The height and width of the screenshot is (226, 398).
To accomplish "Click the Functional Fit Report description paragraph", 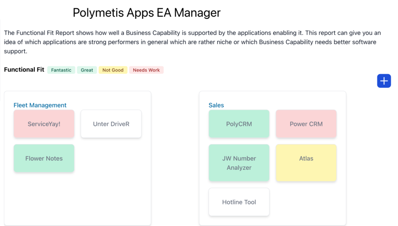I will click(x=192, y=42).
